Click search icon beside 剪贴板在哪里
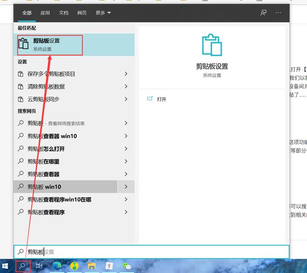Image resolution: width=307 pixels, height=273 pixels. click(21, 161)
